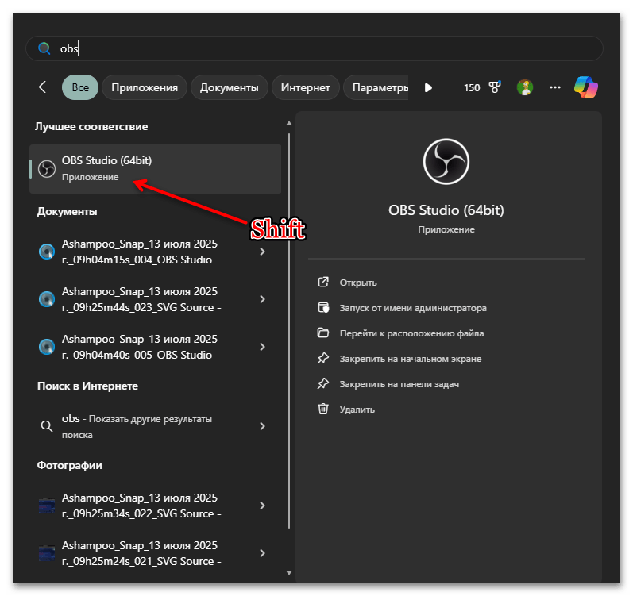The image size is (633, 596).
Task: Click the OBS icon in best match row
Action: [x=47, y=169]
